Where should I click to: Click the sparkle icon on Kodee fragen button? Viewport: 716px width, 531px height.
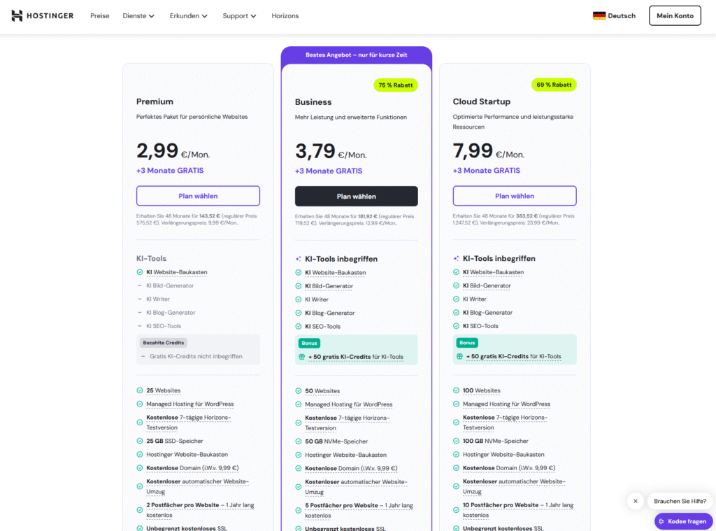pos(661,521)
